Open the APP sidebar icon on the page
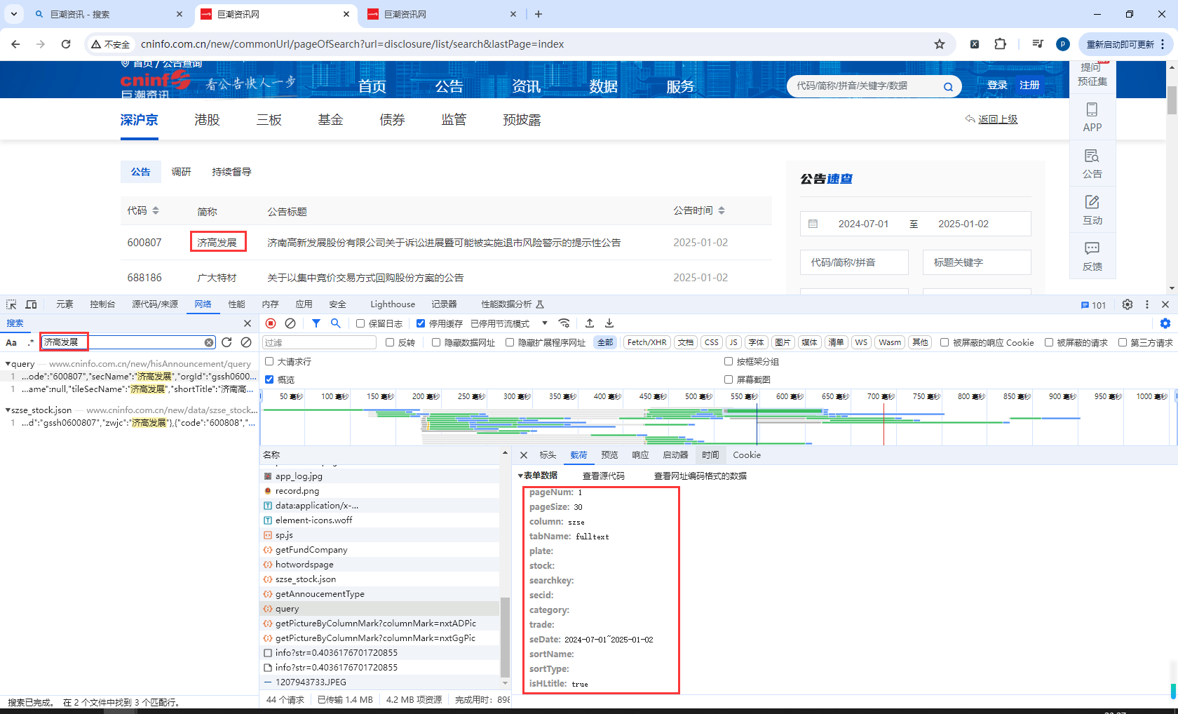 [1092, 117]
